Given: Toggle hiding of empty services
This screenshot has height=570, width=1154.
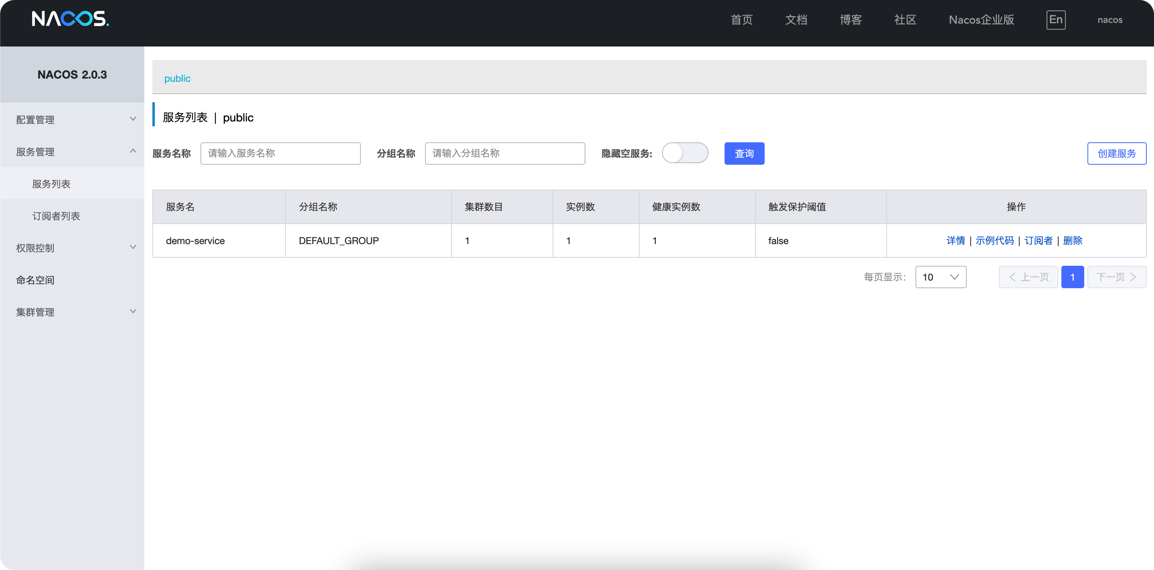Looking at the screenshot, I should [x=685, y=153].
